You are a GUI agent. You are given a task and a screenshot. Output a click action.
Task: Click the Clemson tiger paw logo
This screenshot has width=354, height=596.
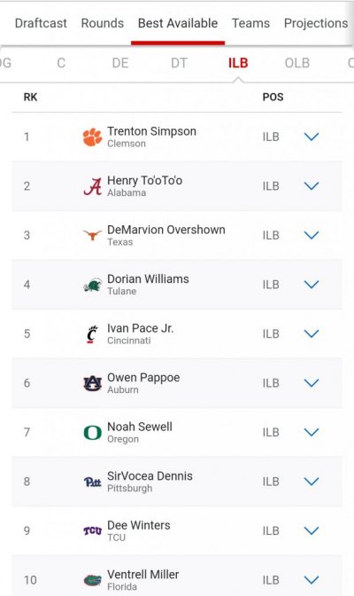pos(92,137)
